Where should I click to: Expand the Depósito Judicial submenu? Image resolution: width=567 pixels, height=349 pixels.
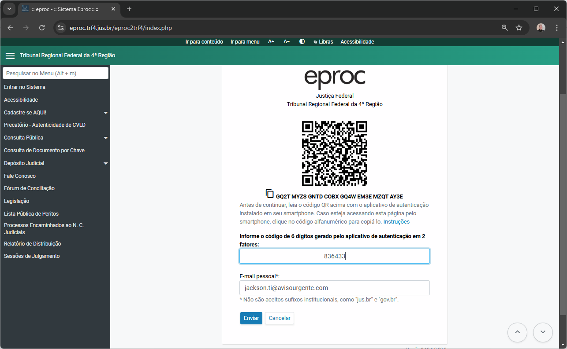105,163
